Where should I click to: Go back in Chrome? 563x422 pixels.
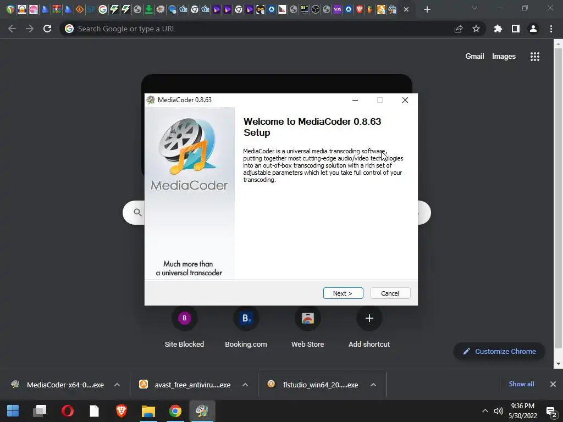tap(12, 29)
